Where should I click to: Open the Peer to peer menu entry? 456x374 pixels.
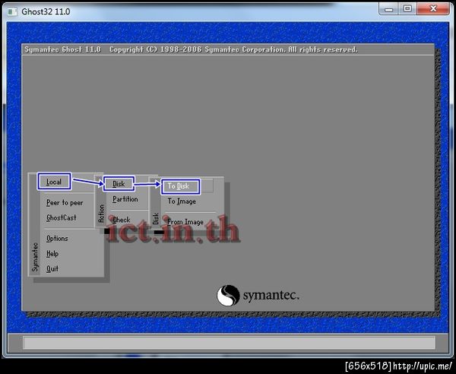(x=65, y=203)
